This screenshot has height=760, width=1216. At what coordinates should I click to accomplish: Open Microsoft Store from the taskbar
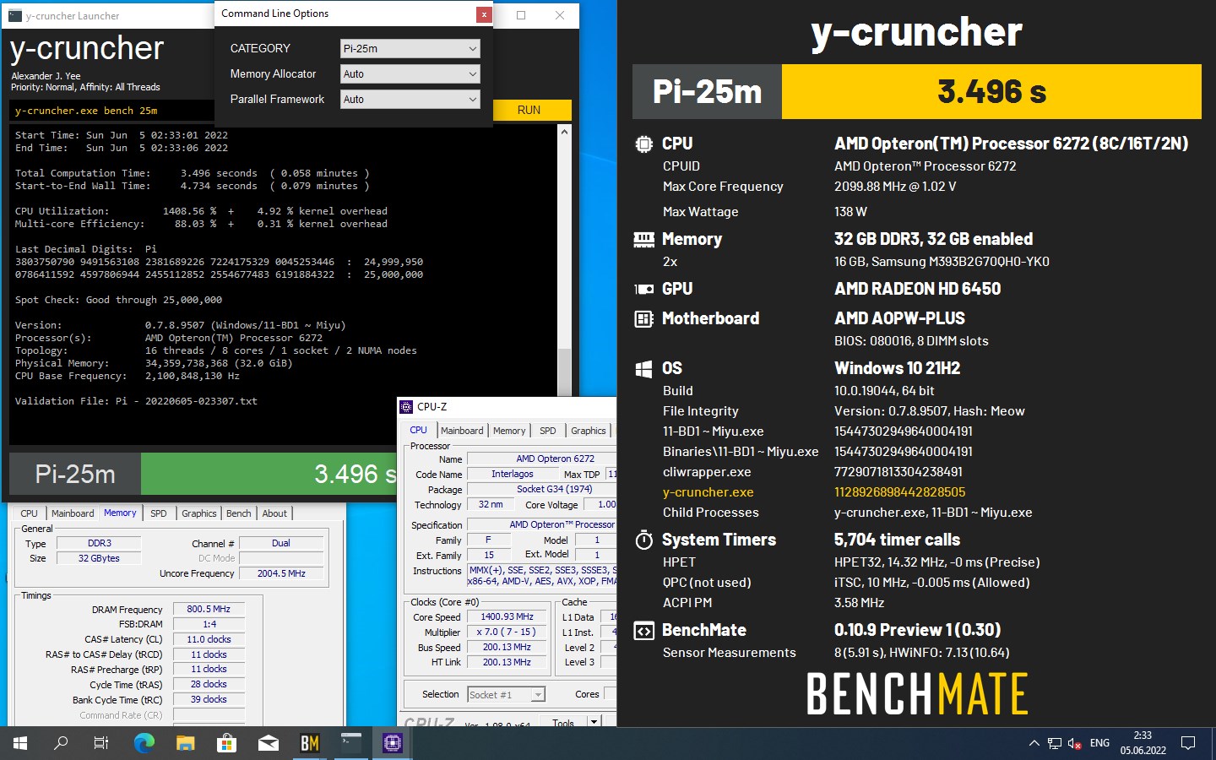click(x=226, y=743)
